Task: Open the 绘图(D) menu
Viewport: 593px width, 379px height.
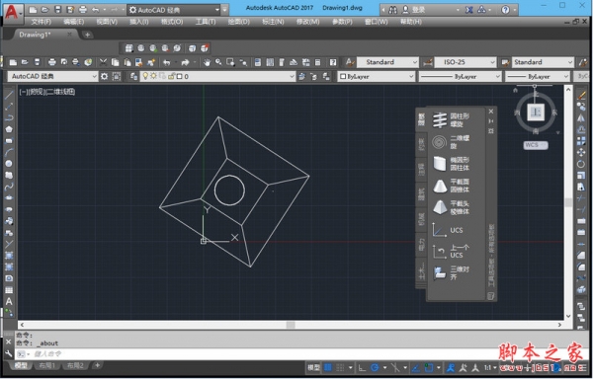Action: 238,22
